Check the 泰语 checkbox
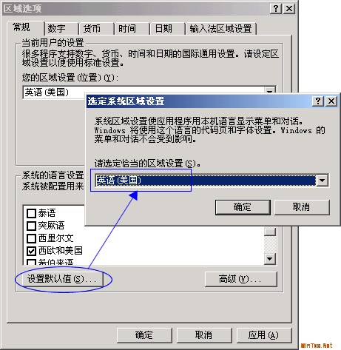The width and height of the screenshot is (341, 350). (x=31, y=213)
